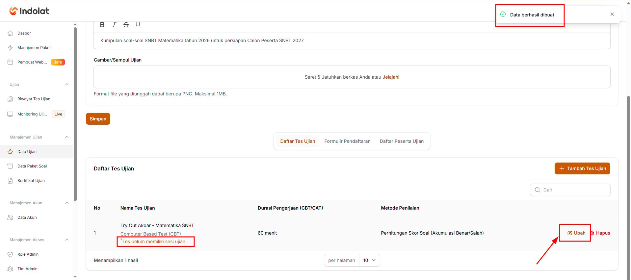
Task: Collapse the Ujian sidebar section
Action: pyautogui.click(x=67, y=85)
